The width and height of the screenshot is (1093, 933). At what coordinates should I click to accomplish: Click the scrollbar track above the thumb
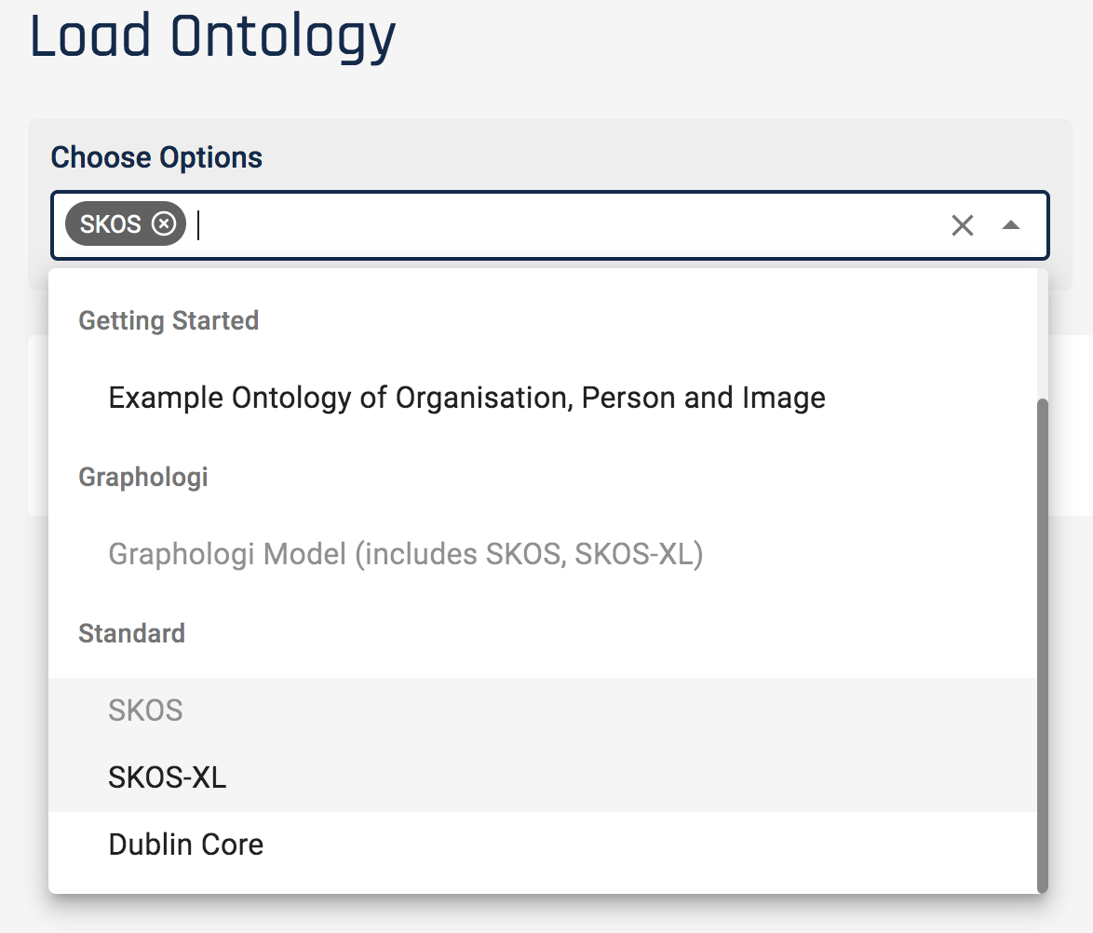1042,335
